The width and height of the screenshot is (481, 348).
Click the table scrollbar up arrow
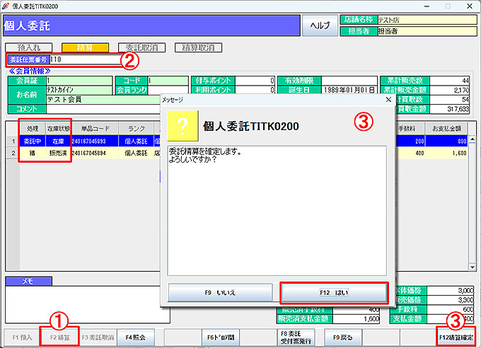point(473,139)
